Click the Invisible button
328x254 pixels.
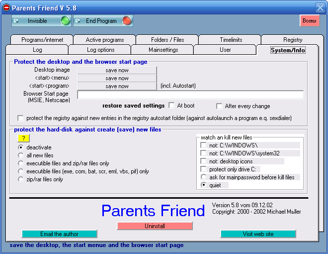click(41, 21)
